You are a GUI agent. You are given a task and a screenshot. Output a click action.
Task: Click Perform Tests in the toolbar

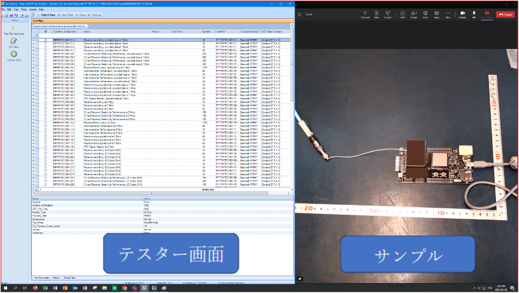51,15
